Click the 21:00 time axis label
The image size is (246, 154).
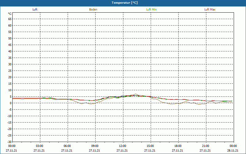pyautogui.click(x=205, y=146)
